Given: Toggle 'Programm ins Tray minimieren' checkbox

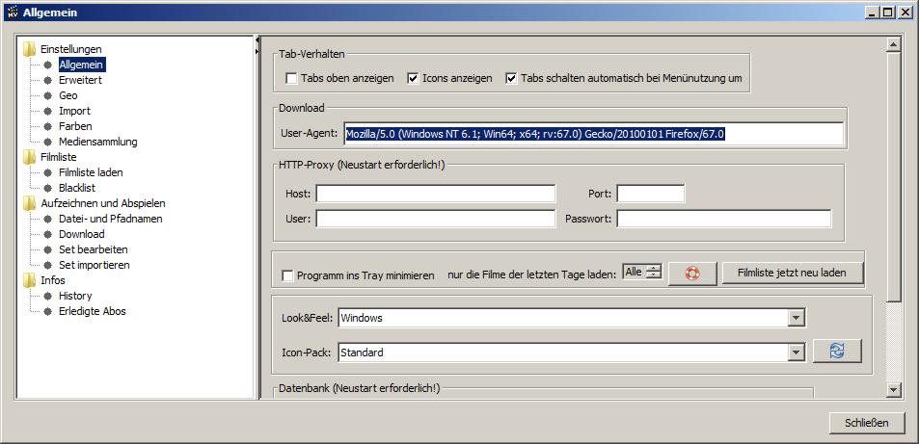Looking at the screenshot, I should (x=287, y=275).
